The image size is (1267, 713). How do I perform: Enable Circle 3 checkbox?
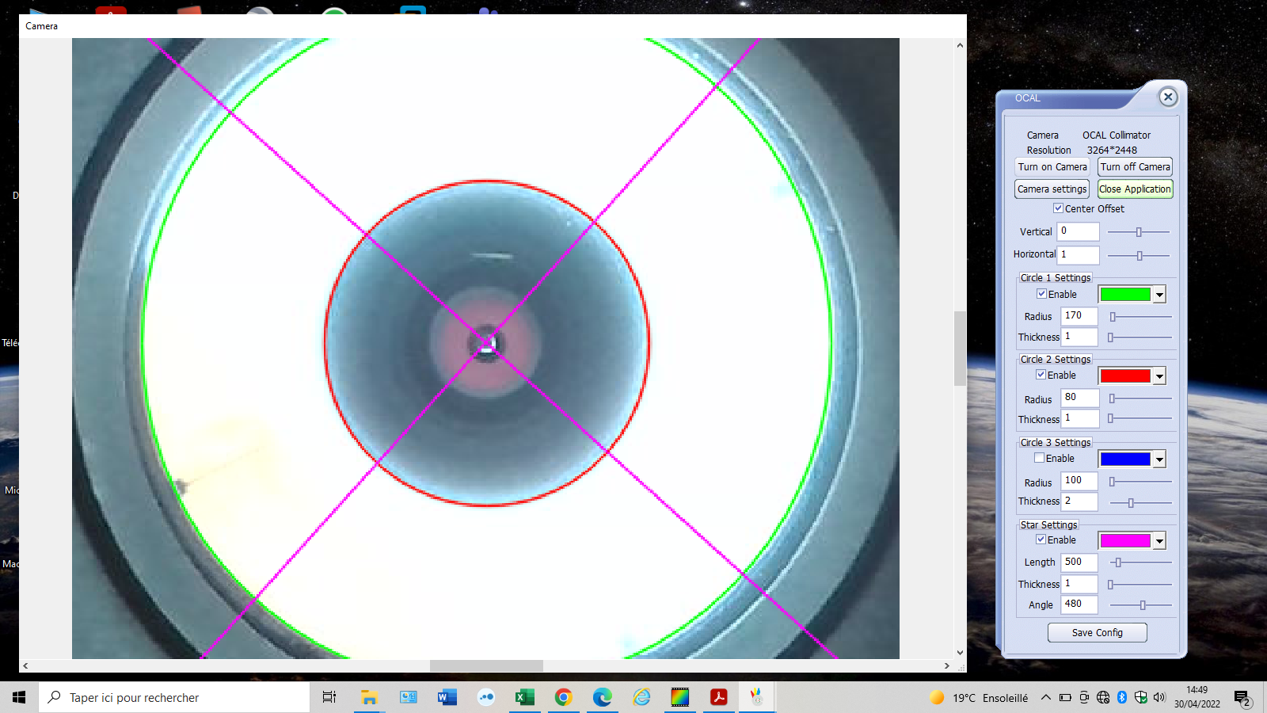1039,458
